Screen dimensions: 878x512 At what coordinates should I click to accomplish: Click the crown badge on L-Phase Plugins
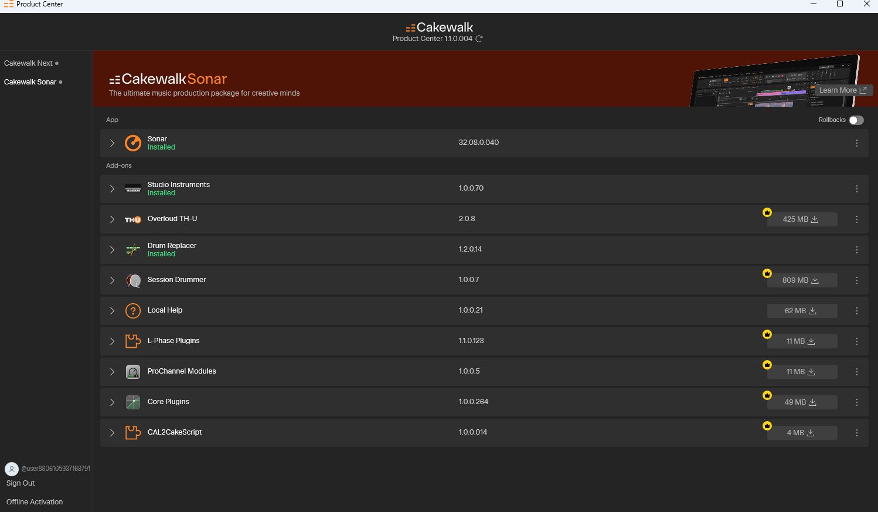(x=767, y=334)
